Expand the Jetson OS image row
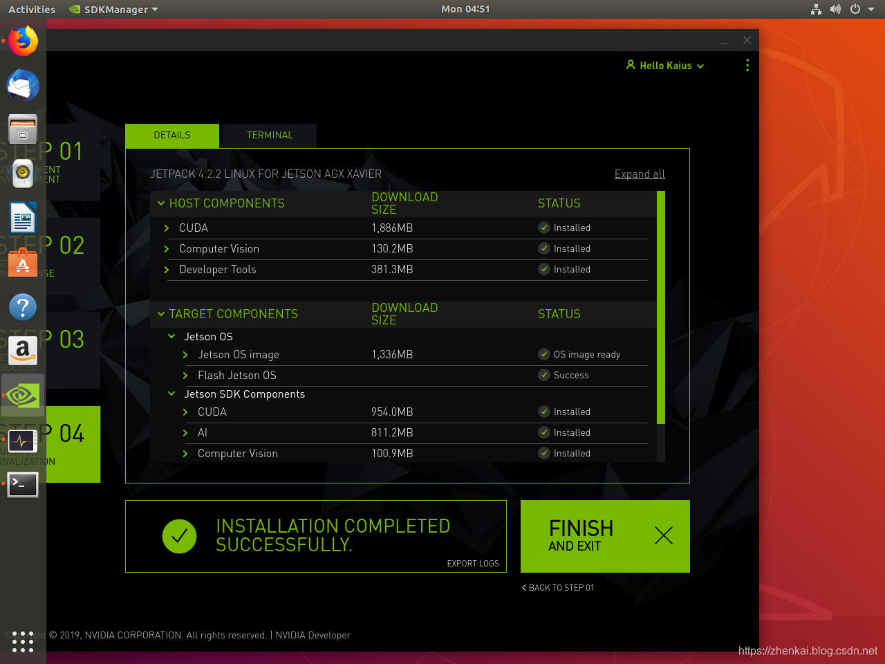885x664 pixels. point(185,355)
